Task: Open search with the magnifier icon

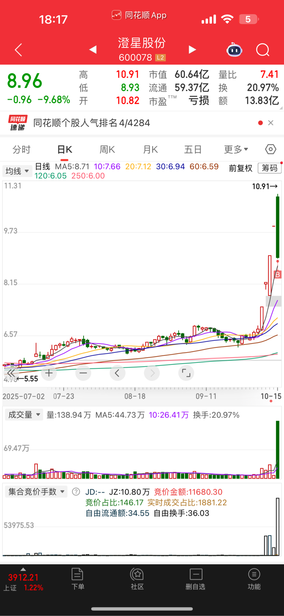Action: tap(263, 50)
